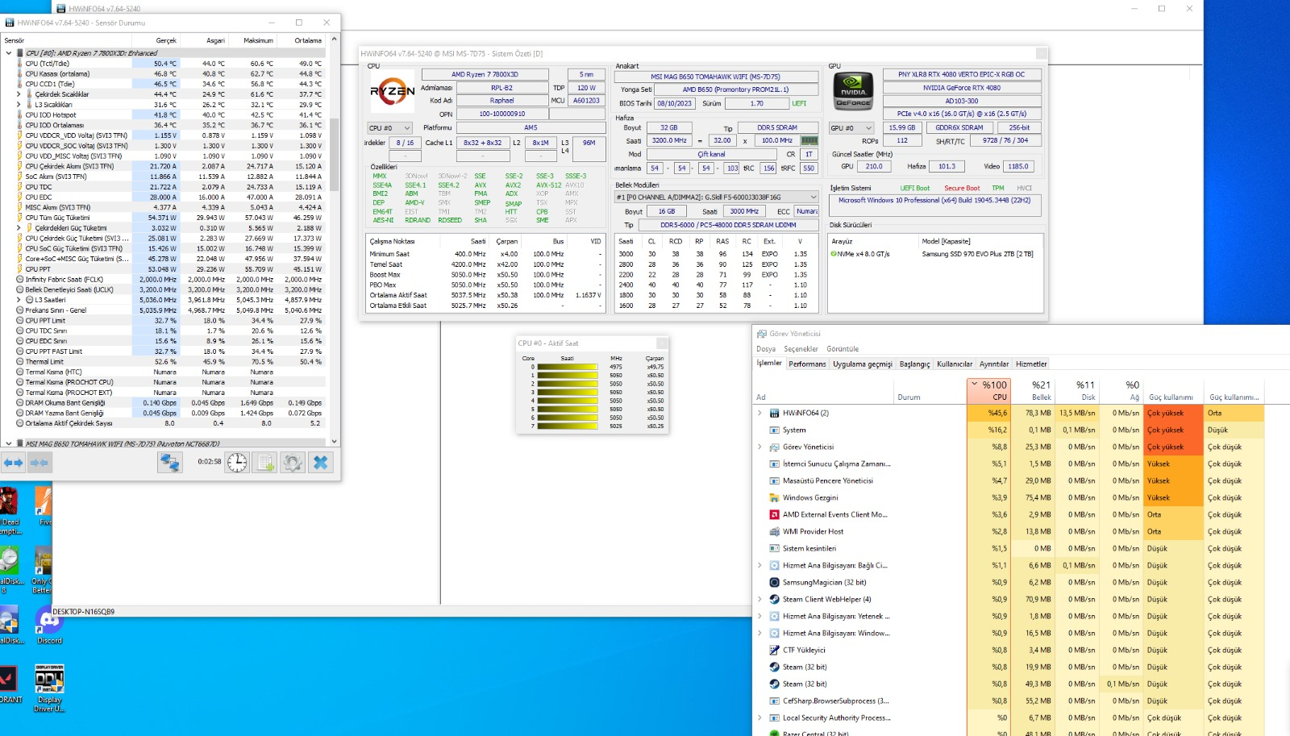Click the Steam (32 bit) 19,9 MB row icon

pyautogui.click(x=774, y=667)
